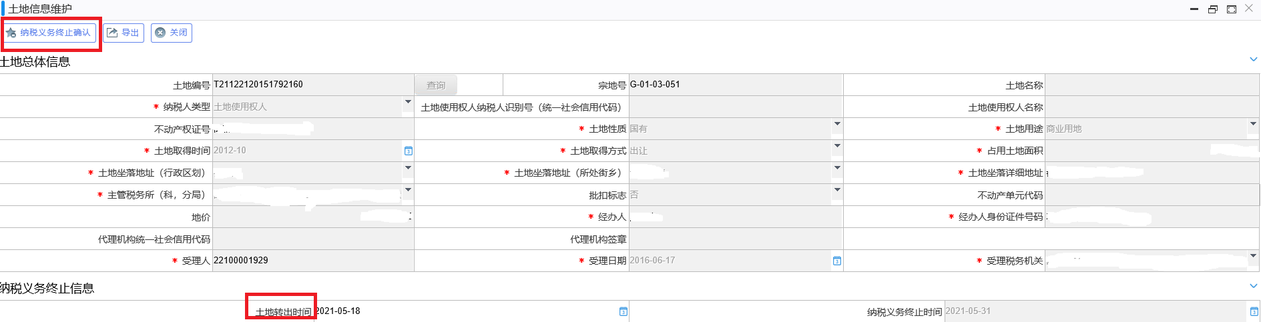Click the 导出 export button
The image size is (1261, 322).
(123, 33)
